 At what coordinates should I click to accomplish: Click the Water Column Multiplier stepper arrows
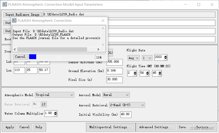pos(56,113)
